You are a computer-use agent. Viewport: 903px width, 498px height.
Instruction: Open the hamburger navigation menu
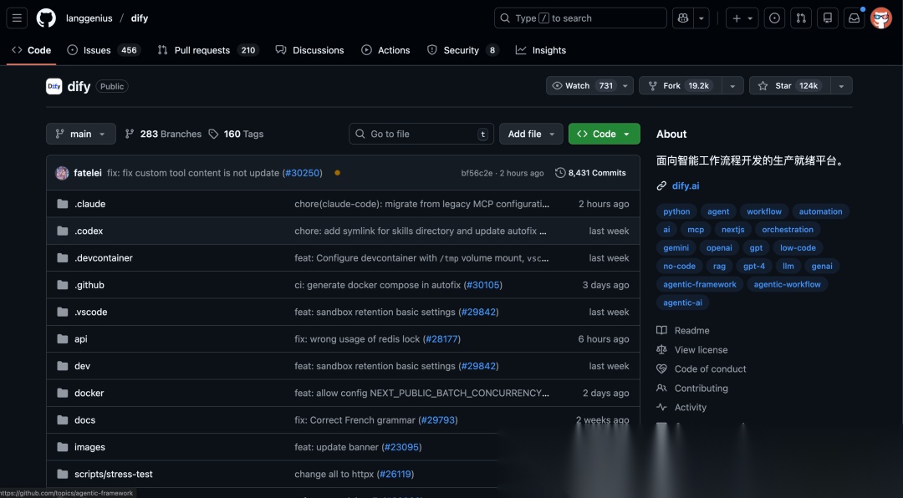click(17, 18)
